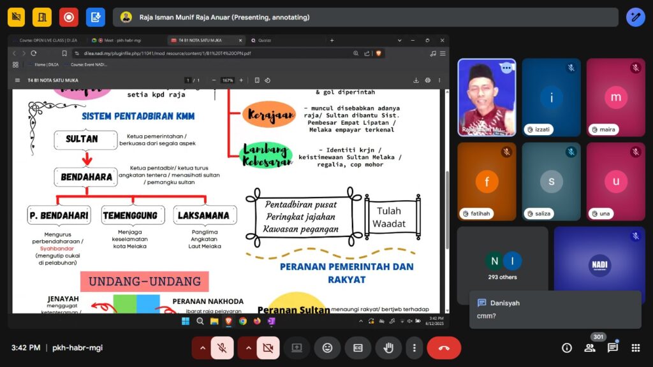Open the emoji reactions bar
This screenshot has width=653, height=367.
pos(327,348)
